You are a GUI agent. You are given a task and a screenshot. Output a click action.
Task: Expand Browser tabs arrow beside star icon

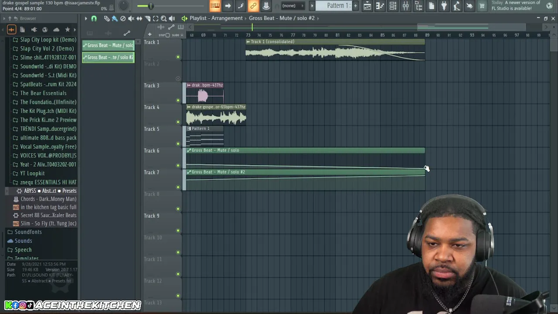(x=75, y=30)
